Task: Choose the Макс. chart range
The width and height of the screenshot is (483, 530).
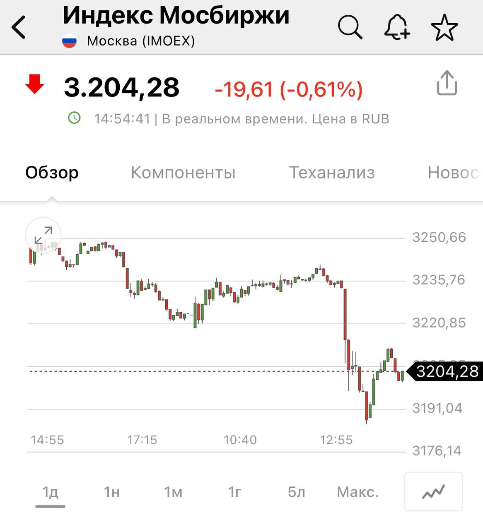Action: [x=358, y=492]
